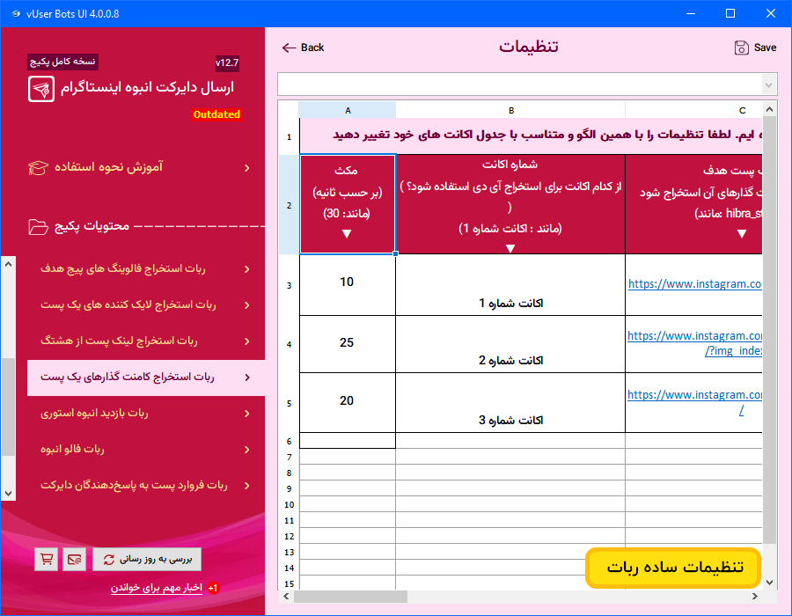
Task: Minimize the vUser Bots UI window
Action: pyautogui.click(x=691, y=13)
